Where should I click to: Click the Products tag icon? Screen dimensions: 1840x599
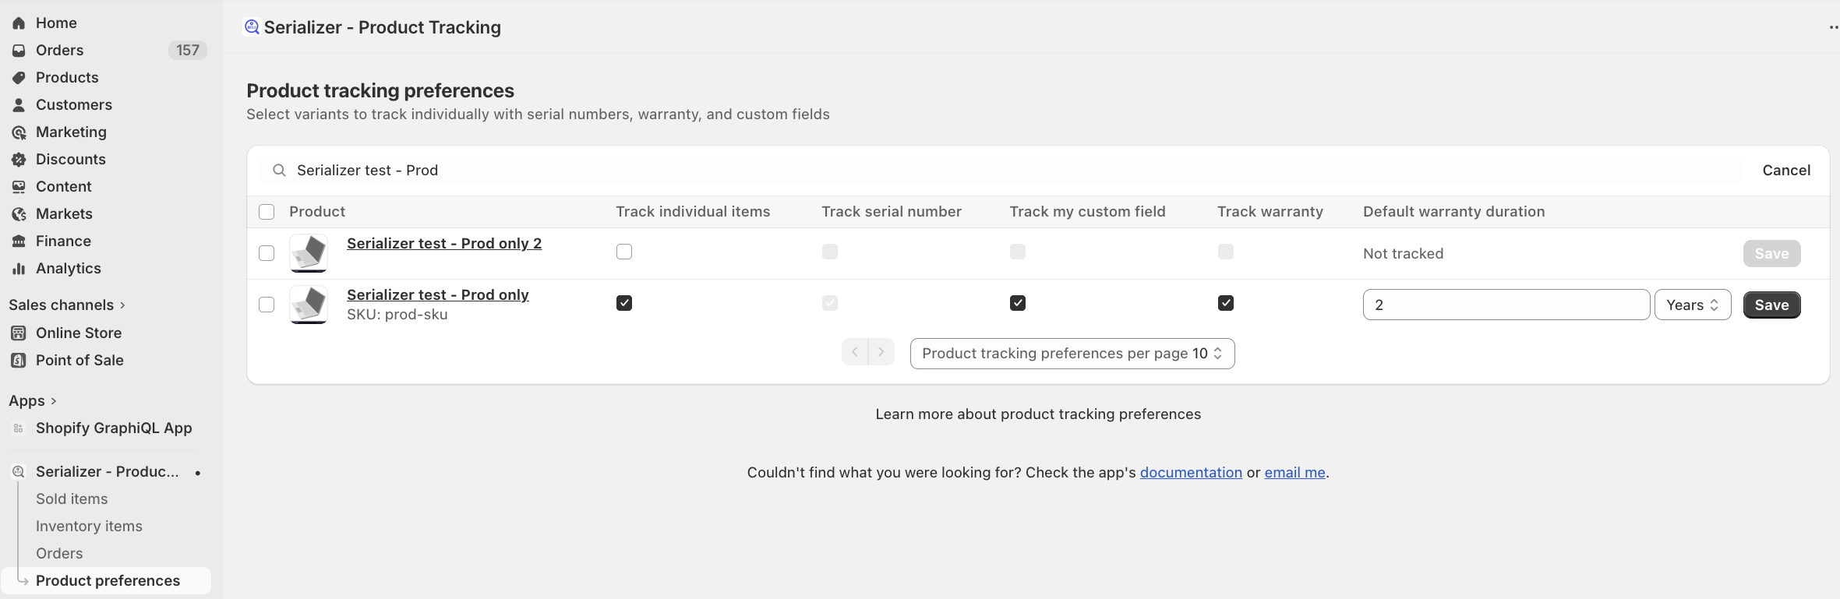[x=19, y=78]
